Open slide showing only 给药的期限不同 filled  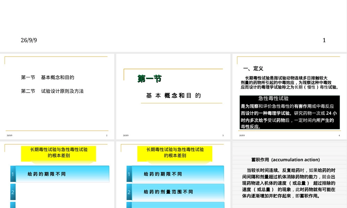tap(57, 175)
